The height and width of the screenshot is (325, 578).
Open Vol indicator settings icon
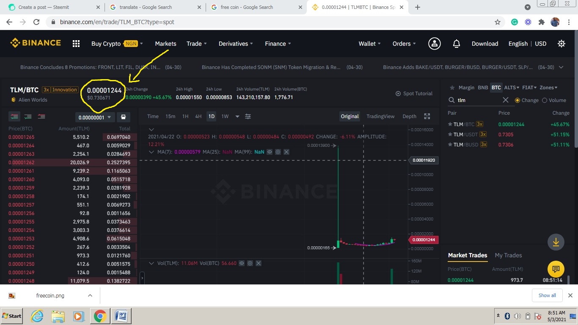pyautogui.click(x=250, y=263)
